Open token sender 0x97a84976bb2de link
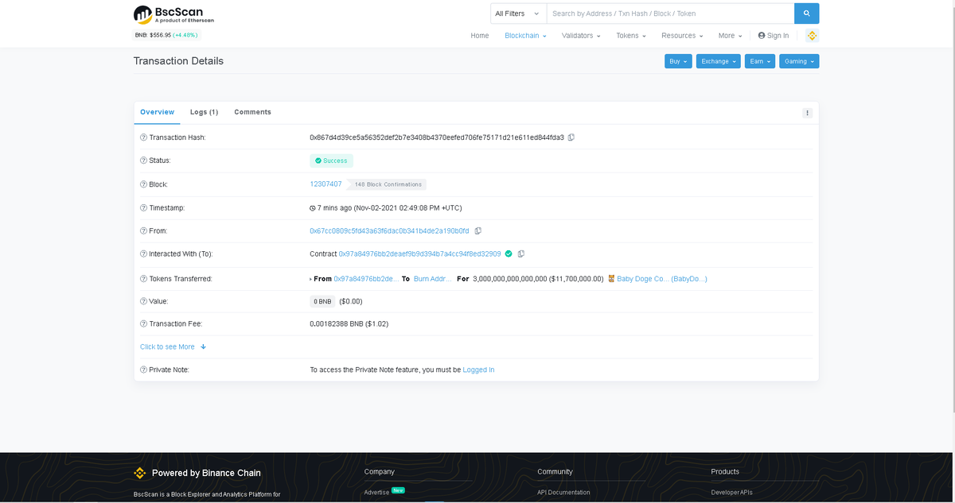Image resolution: width=955 pixels, height=503 pixels. point(366,279)
